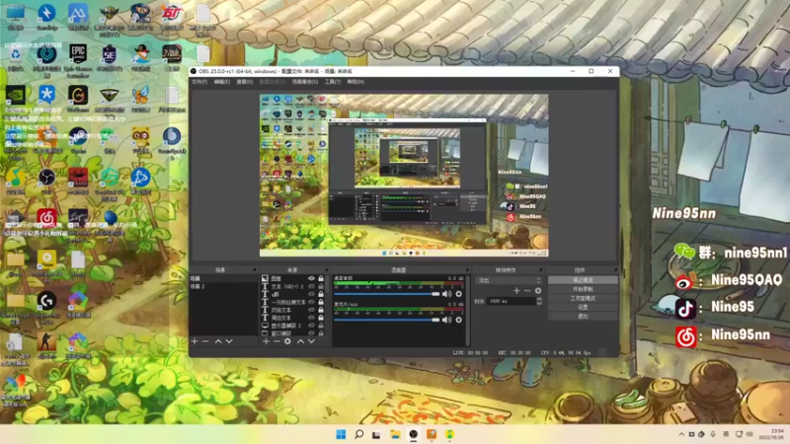Open the 淡出 transition type dropdown
The image size is (790, 444).
[509, 280]
